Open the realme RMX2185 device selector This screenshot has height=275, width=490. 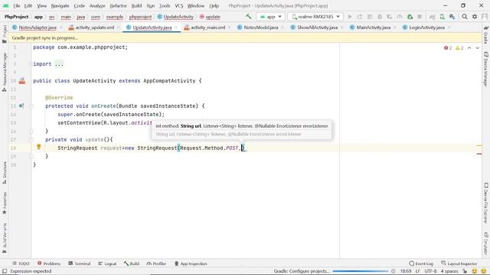point(315,17)
